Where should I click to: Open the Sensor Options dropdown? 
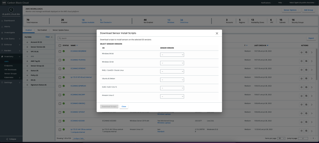tap(291, 10)
